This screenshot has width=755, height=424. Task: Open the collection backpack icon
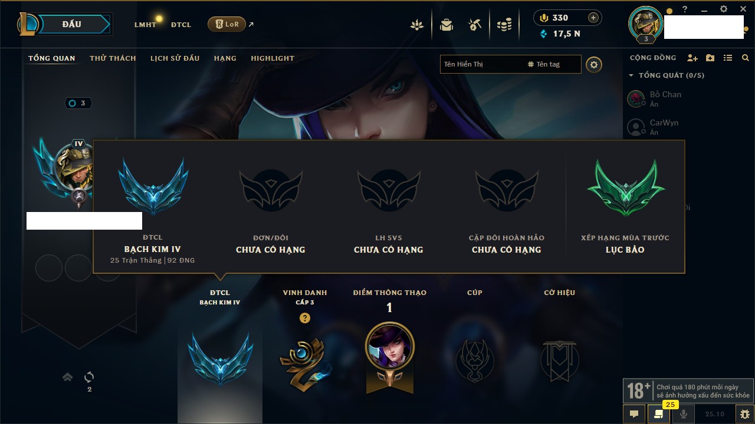[447, 25]
